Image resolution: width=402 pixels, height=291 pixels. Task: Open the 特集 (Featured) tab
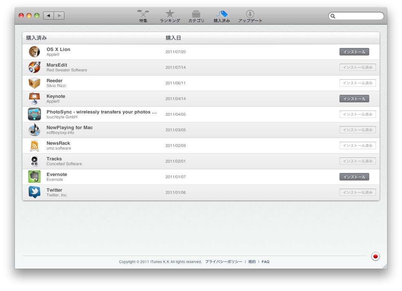click(143, 16)
